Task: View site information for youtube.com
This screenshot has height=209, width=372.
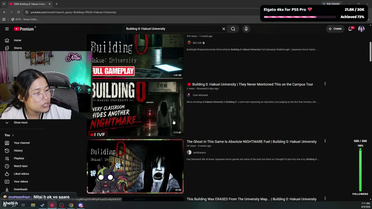Action: (x=26, y=12)
